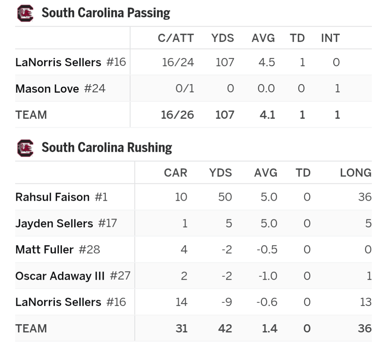This screenshot has width=387, height=346.
Task: Open Oscar Adaway III player link
Action: pyautogui.click(x=60, y=276)
